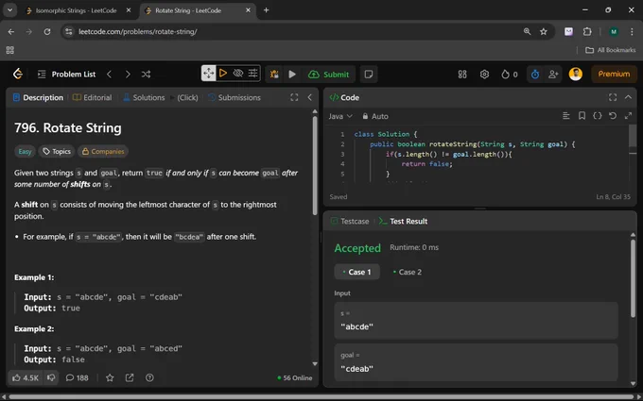Open the browser extensions puzzle icon
643x401 pixels.
tap(587, 31)
